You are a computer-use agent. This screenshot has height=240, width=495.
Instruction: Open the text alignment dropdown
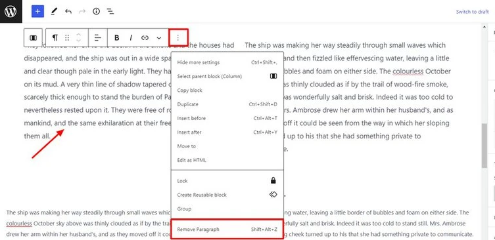pos(98,38)
